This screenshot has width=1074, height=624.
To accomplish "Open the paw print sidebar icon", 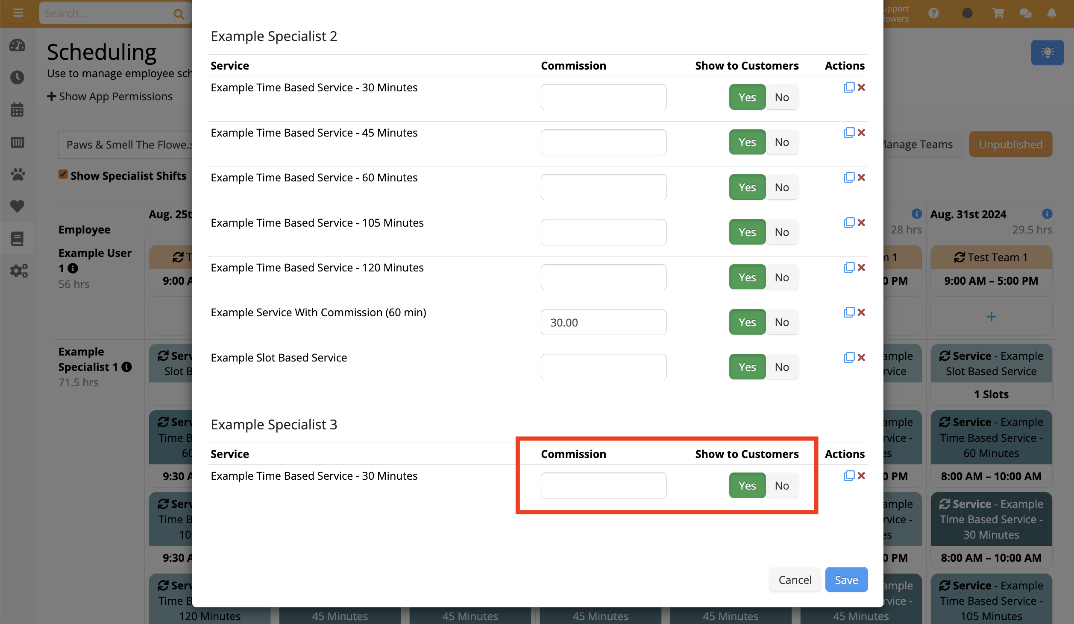I will 17,174.
